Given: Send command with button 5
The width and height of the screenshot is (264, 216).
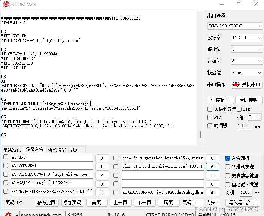Looking at the screenshot, I should coord(212,158).
